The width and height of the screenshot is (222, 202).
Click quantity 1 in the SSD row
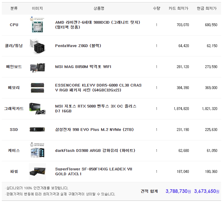[157, 129]
